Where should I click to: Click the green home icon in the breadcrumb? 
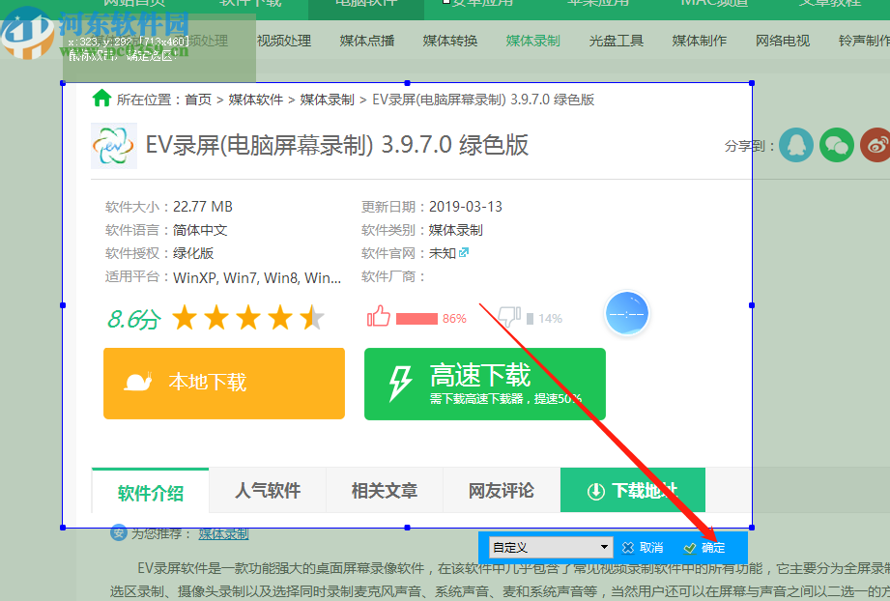pyautogui.click(x=102, y=97)
